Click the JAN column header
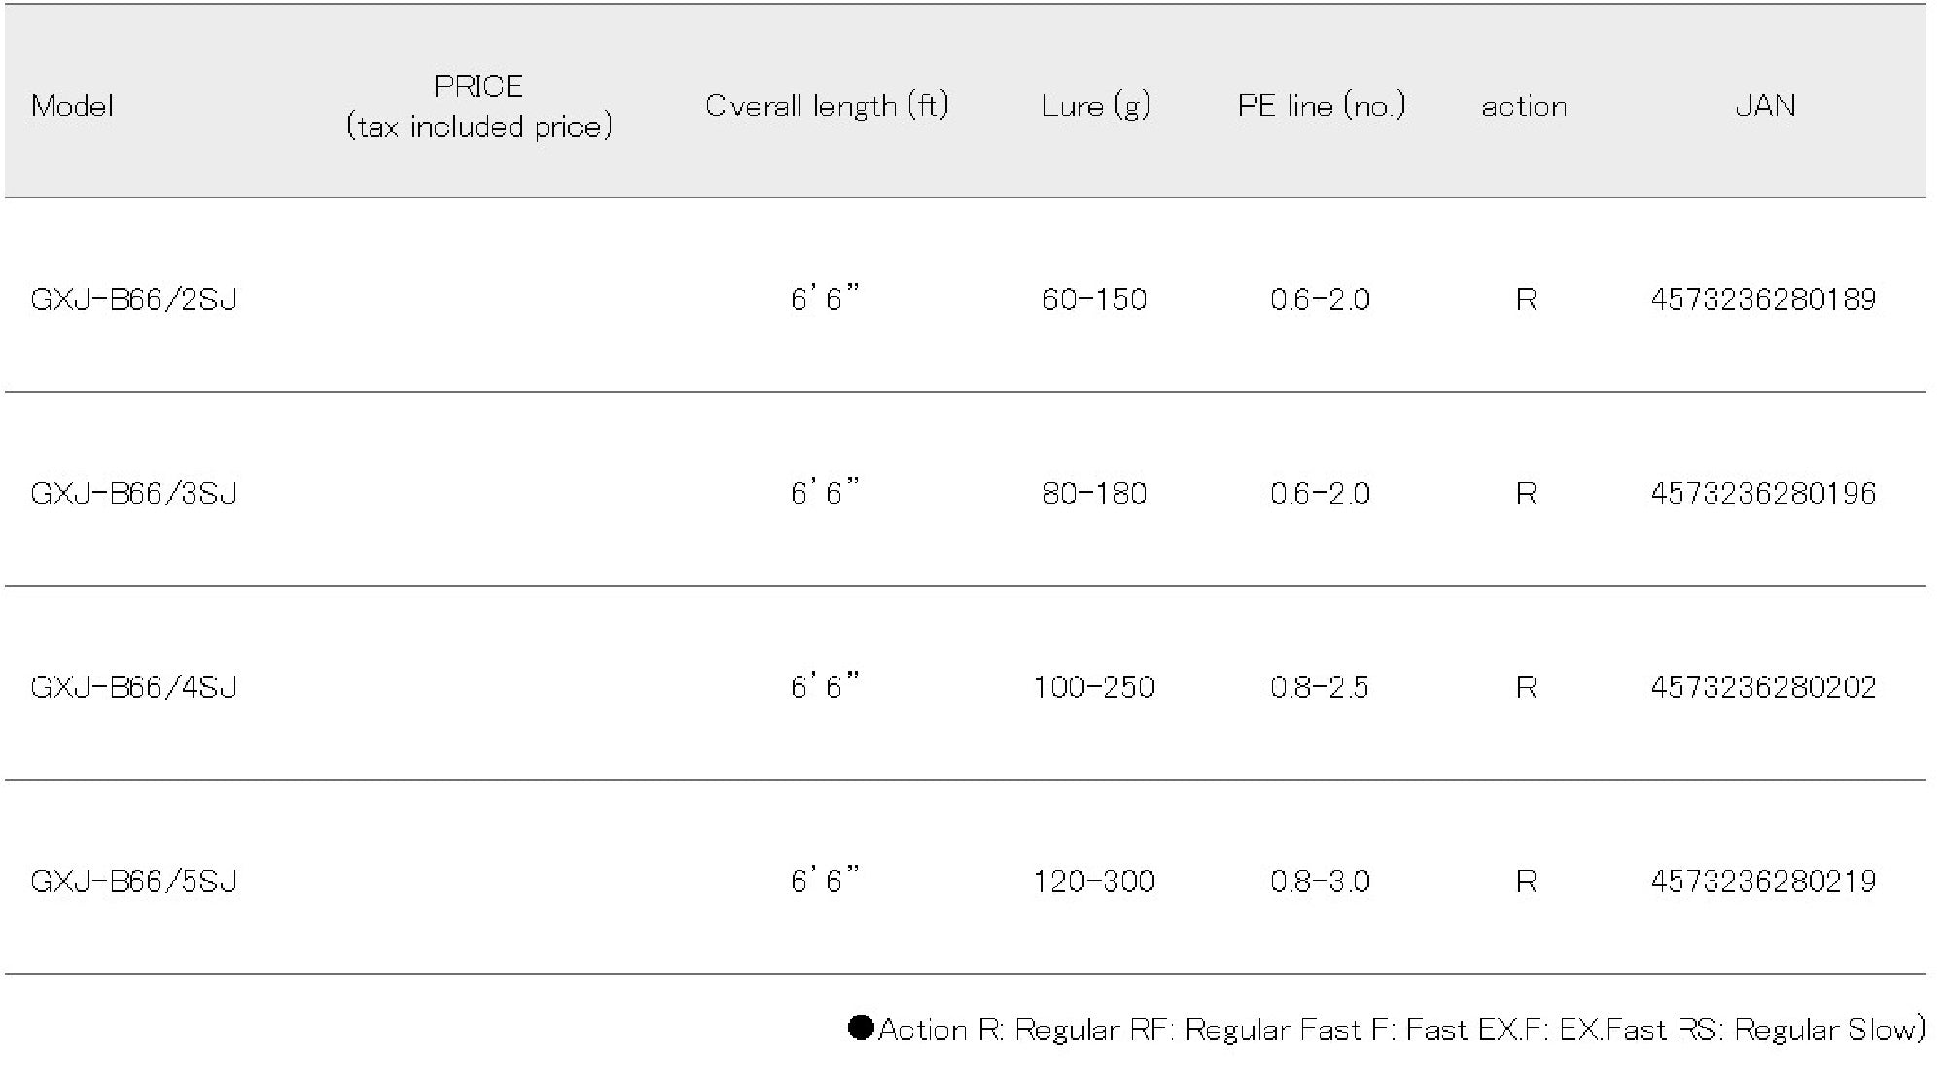The image size is (1945, 1078). [1764, 106]
